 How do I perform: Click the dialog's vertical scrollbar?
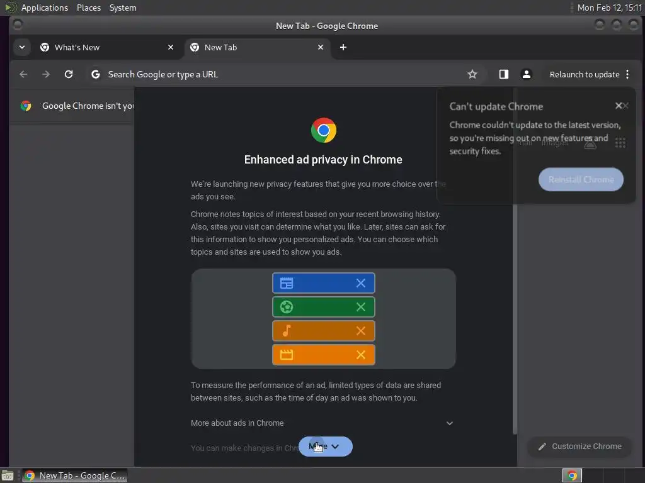click(x=515, y=318)
